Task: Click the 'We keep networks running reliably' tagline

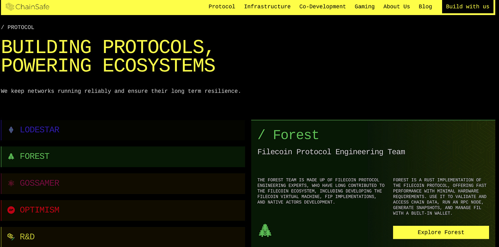Action: pyautogui.click(x=121, y=91)
